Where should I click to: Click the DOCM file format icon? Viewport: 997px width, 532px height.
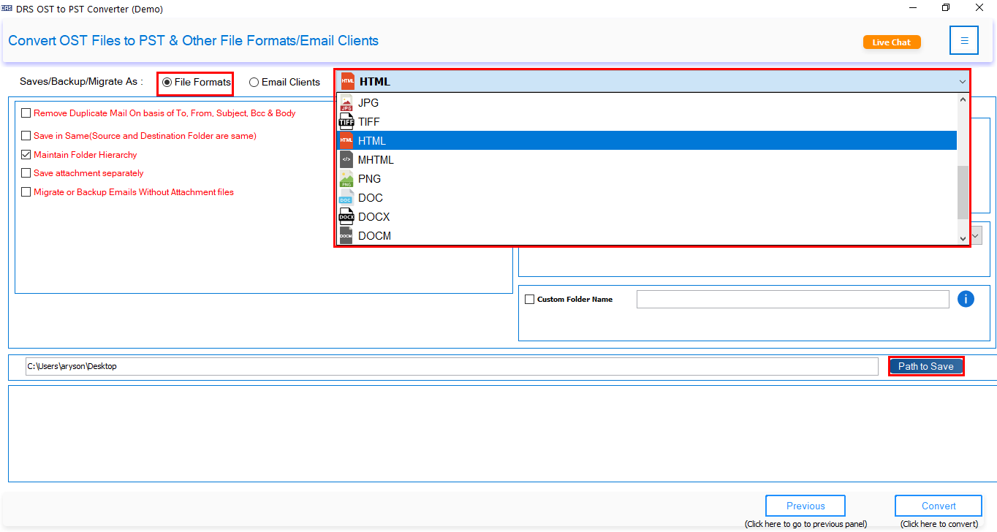pyautogui.click(x=346, y=235)
